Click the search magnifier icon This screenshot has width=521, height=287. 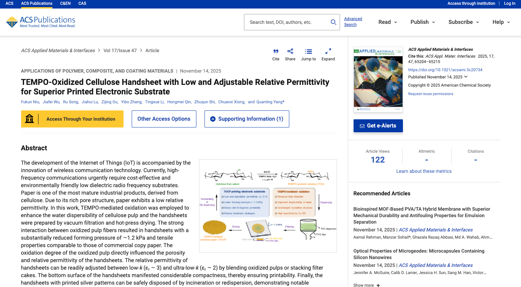(x=333, y=22)
